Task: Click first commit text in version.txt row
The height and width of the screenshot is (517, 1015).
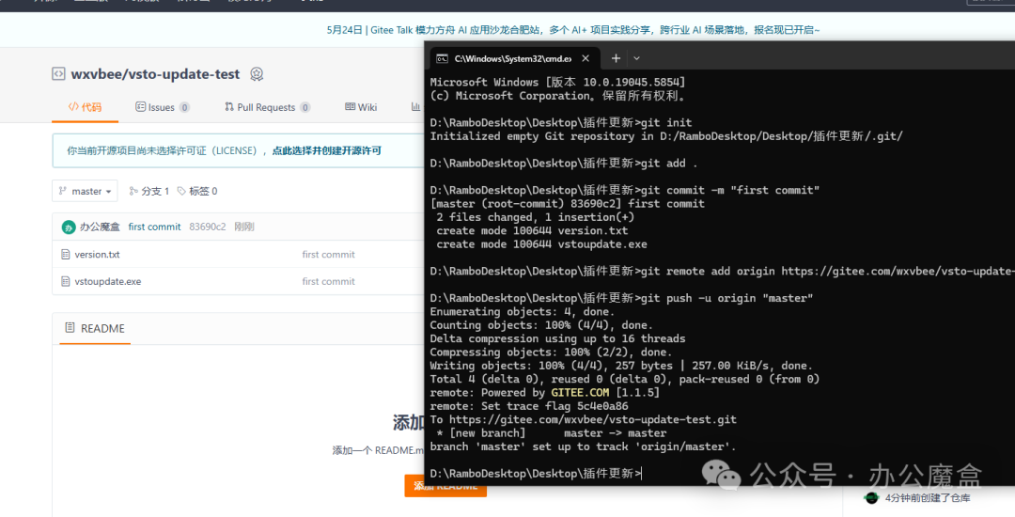Action: point(328,255)
